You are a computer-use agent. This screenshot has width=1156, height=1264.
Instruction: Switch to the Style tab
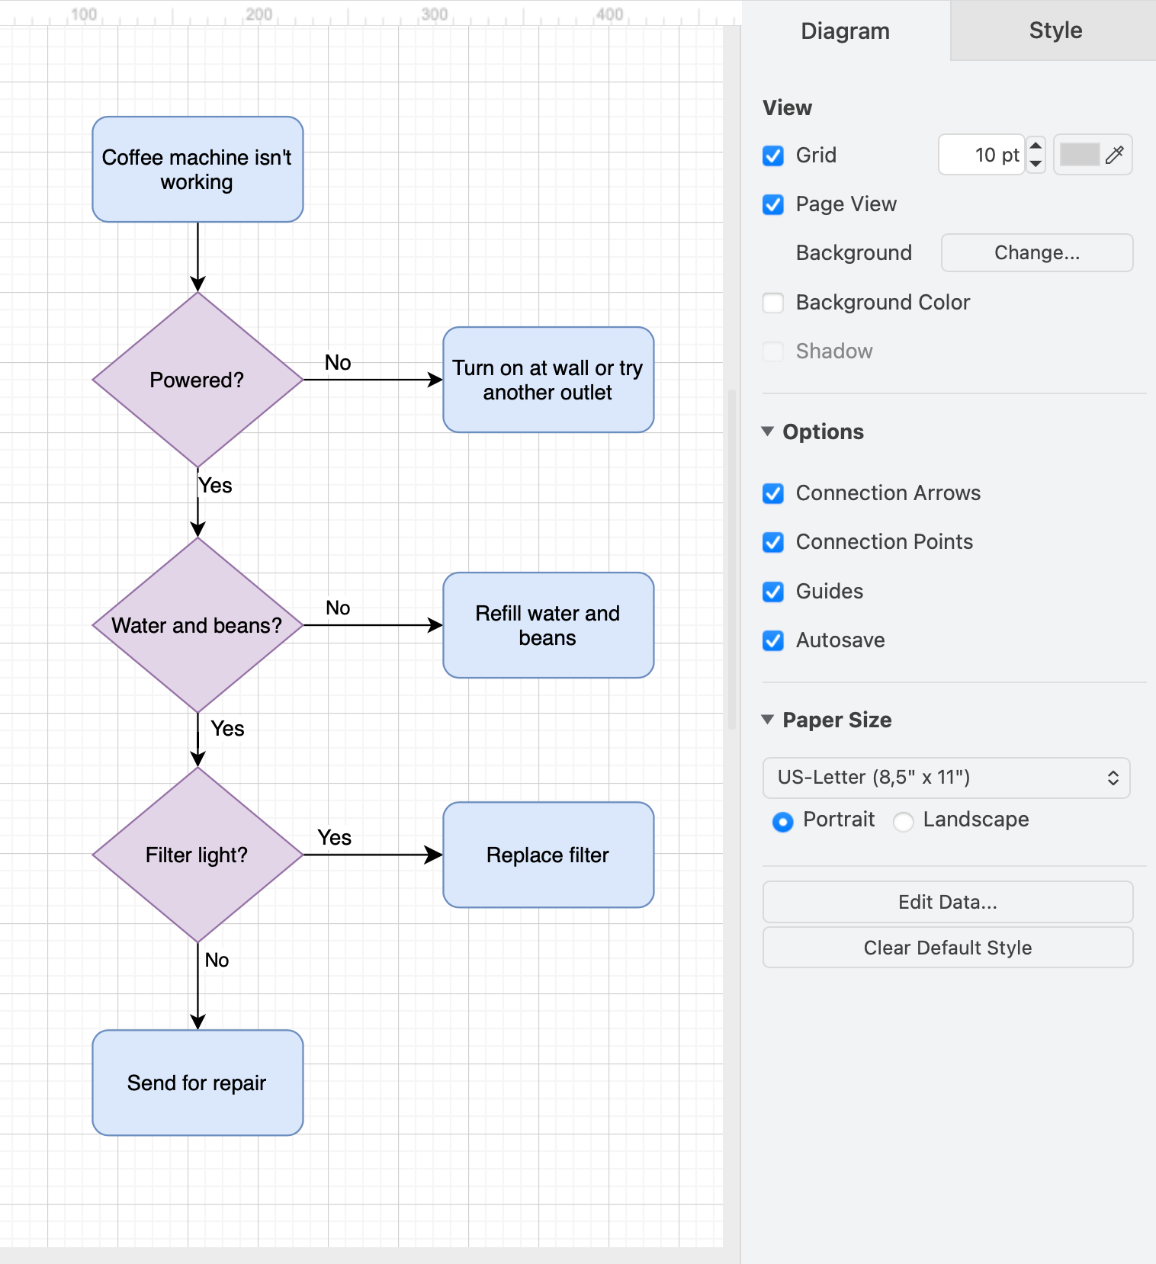[x=1055, y=30]
